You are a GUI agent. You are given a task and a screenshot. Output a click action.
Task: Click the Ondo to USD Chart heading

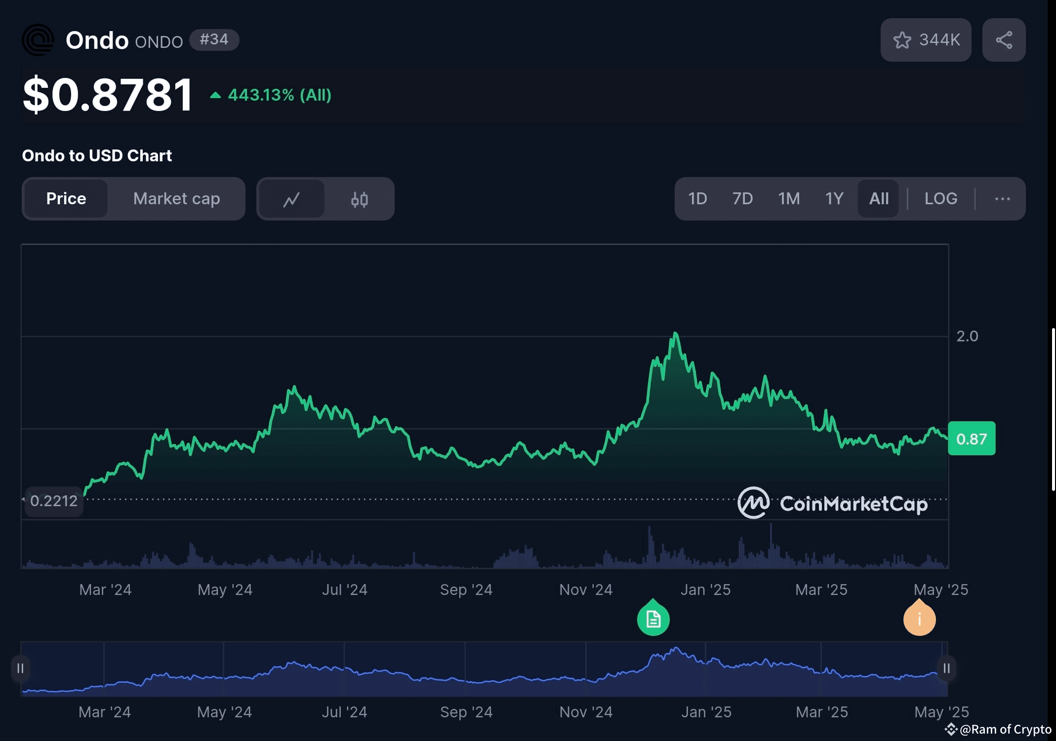coord(97,156)
